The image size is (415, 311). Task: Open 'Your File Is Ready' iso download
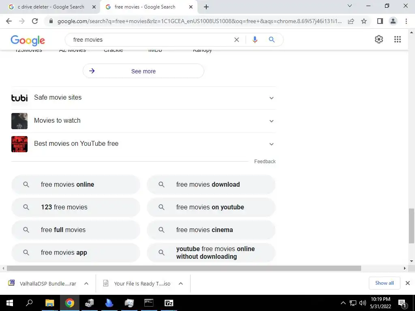pyautogui.click(x=138, y=283)
